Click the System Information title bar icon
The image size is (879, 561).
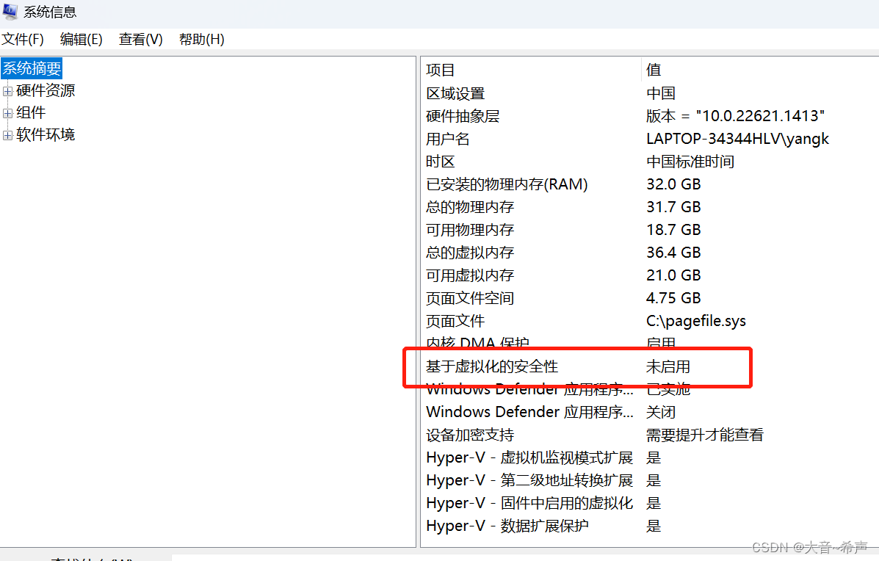pyautogui.click(x=10, y=11)
